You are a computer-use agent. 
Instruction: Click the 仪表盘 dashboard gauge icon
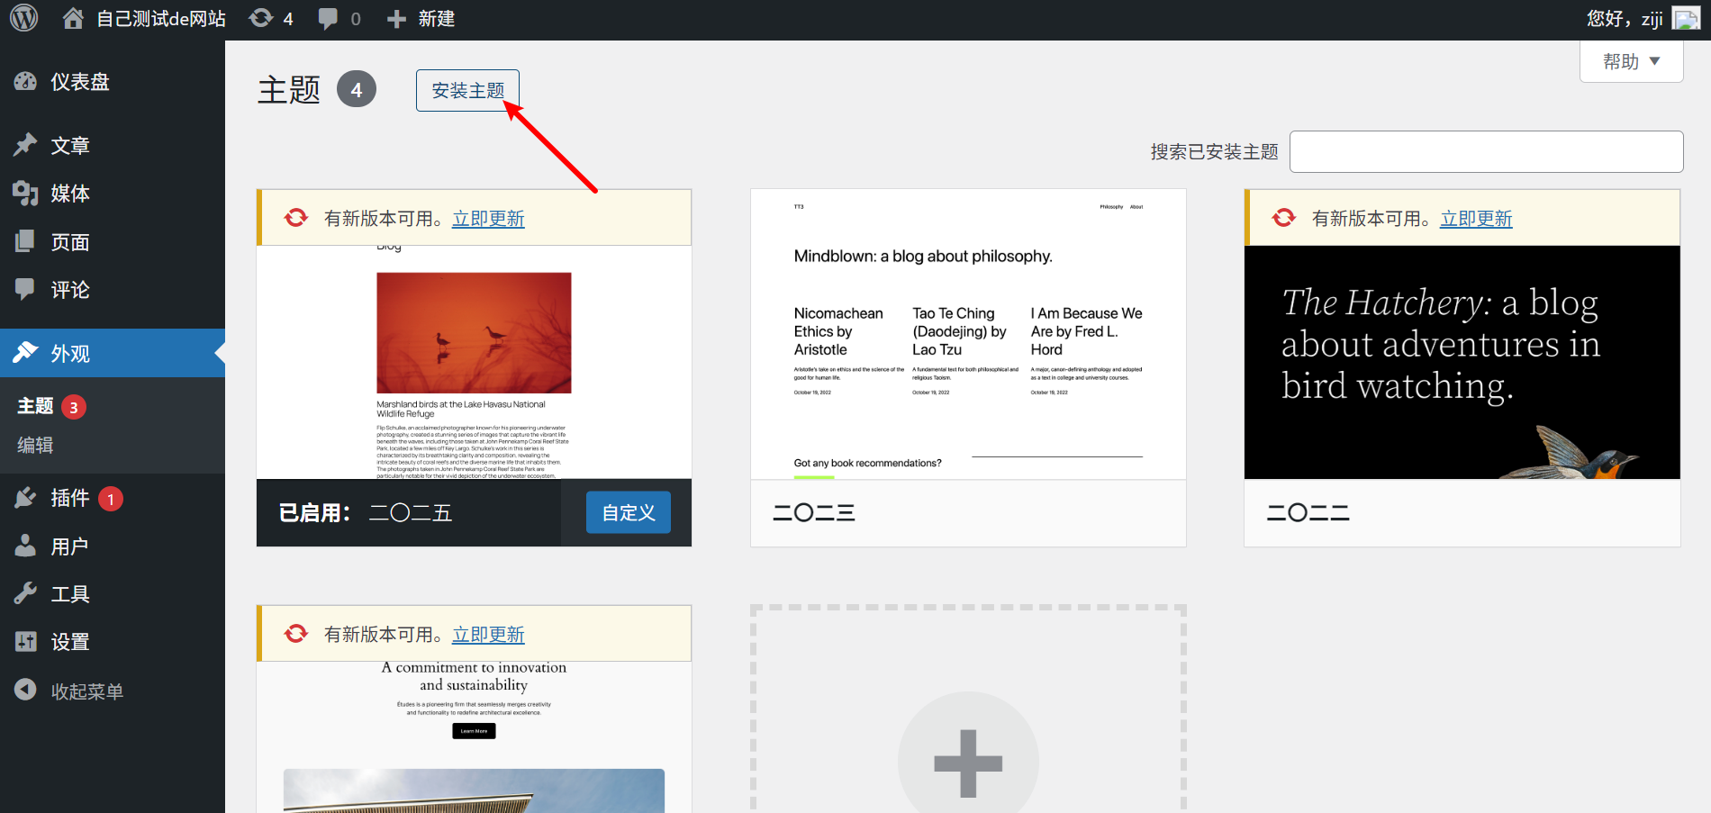coord(25,81)
